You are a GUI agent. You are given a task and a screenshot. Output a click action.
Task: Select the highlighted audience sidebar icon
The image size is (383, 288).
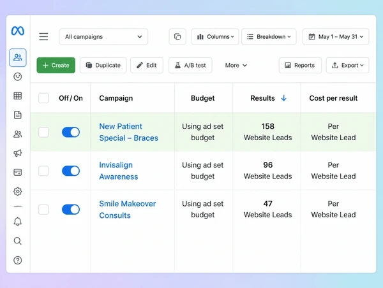point(18,57)
